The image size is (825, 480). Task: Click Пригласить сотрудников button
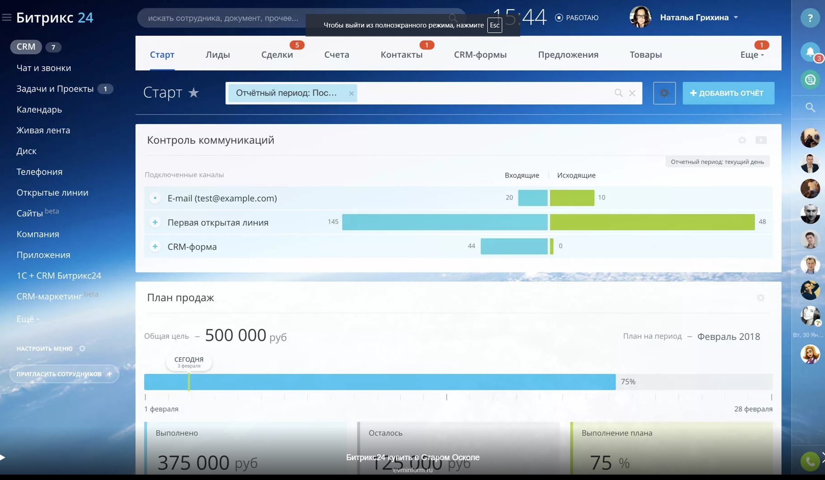coord(64,374)
